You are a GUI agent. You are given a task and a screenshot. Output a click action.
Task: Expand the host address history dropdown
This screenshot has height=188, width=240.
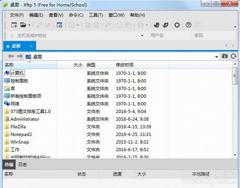point(142,36)
